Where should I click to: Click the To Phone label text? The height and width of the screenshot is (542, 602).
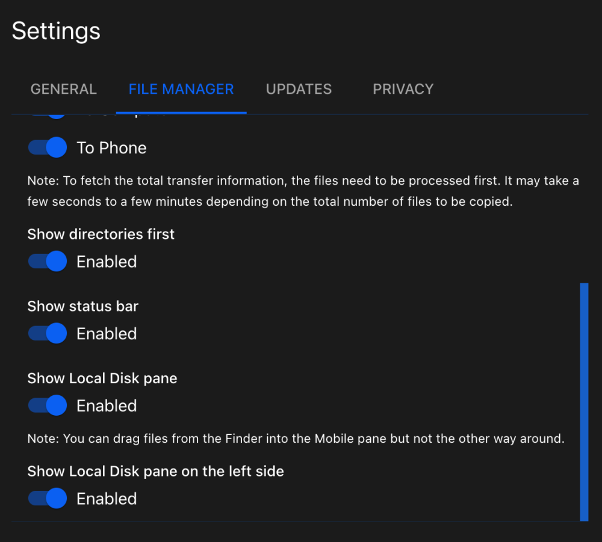111,148
